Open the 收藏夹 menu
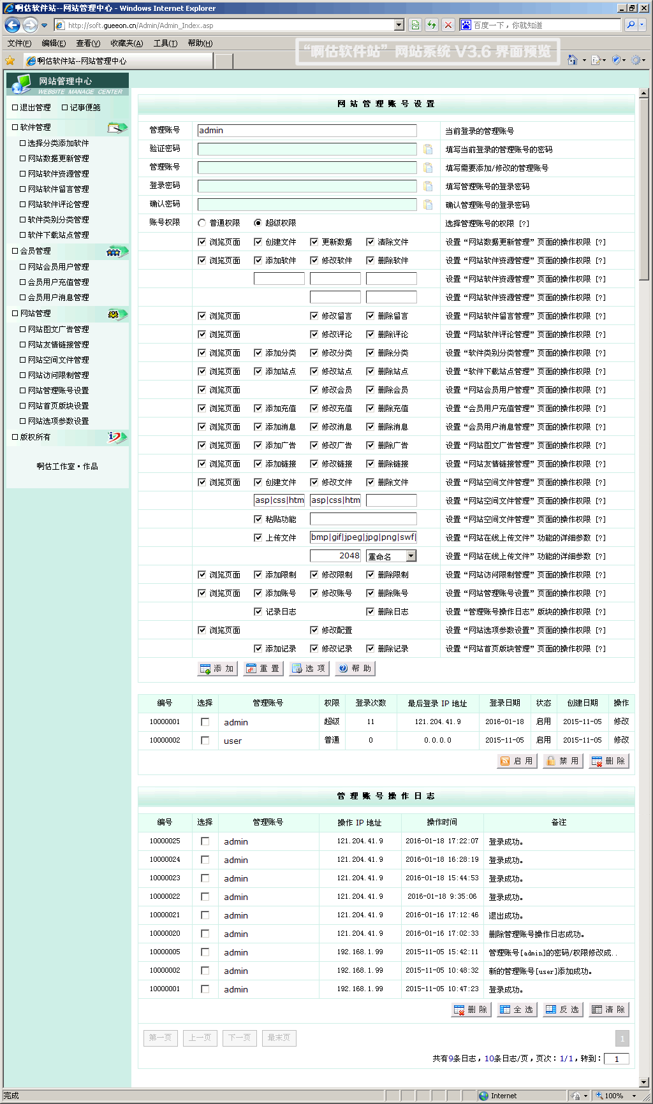 pyautogui.click(x=126, y=43)
